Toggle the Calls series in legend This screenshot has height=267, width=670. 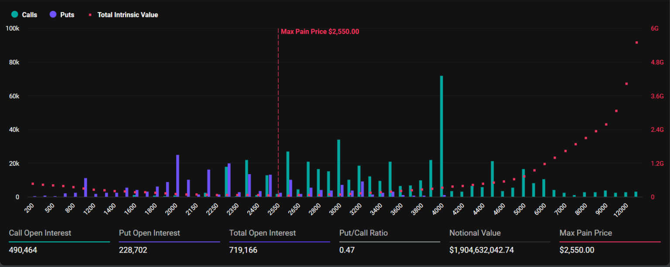(24, 15)
